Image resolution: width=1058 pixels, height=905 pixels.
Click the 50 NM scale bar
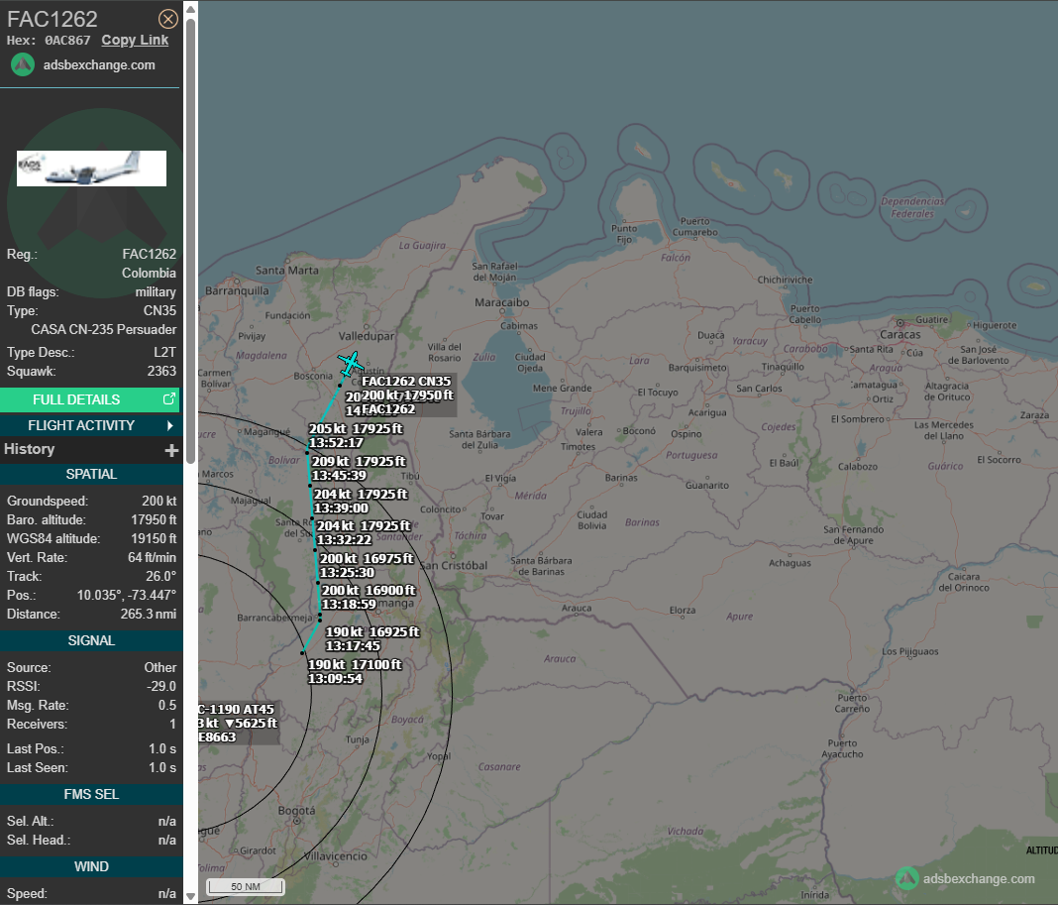(246, 887)
